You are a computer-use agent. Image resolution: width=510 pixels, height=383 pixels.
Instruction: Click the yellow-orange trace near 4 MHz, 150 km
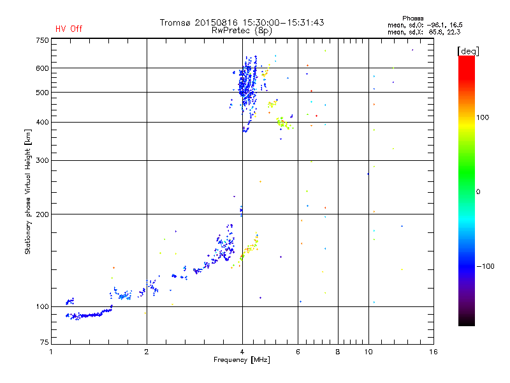pos(249,249)
